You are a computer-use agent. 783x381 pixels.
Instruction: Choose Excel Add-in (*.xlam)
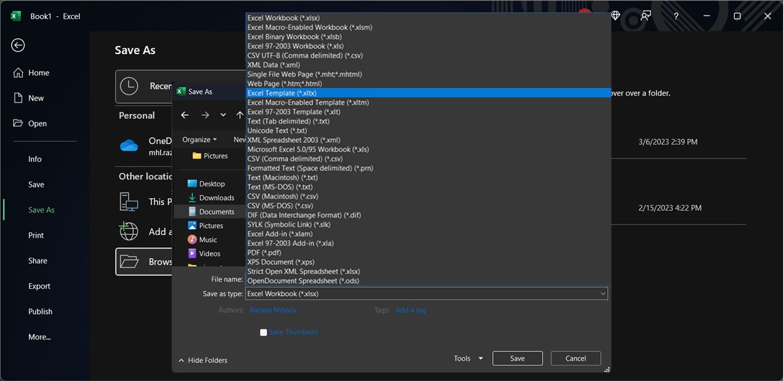(427, 234)
